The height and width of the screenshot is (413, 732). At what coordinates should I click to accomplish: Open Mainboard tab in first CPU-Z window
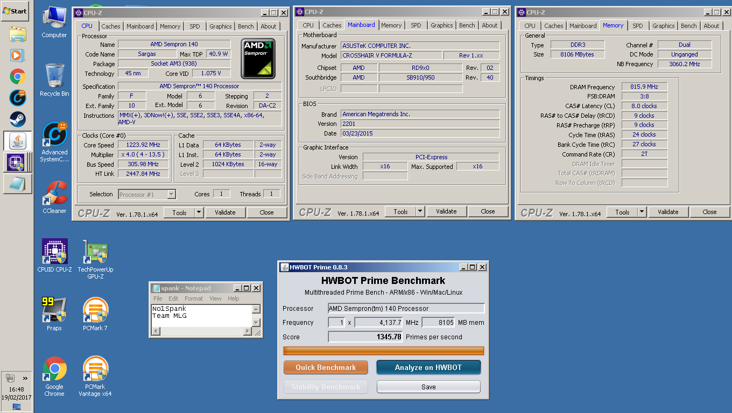(140, 26)
